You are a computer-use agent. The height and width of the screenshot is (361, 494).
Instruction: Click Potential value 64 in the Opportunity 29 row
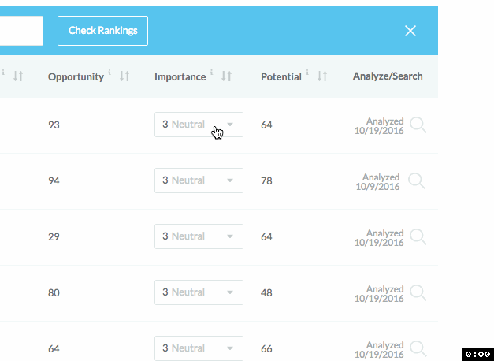coord(266,236)
